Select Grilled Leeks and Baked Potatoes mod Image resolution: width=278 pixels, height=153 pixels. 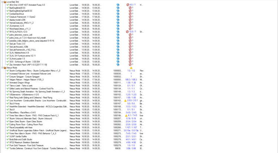32,89
